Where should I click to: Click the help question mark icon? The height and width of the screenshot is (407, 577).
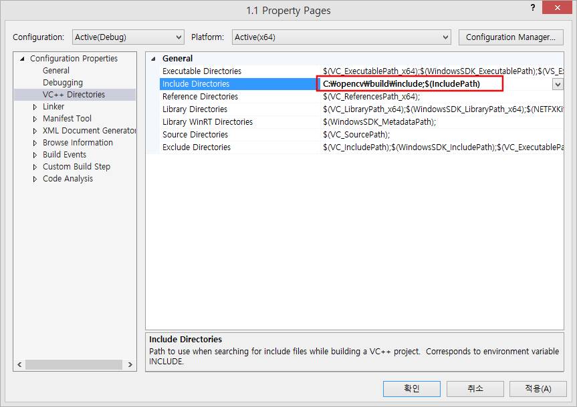532,8
